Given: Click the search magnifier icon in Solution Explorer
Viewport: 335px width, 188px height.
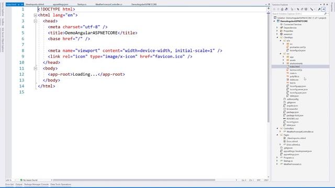Looking at the screenshot, I should (326, 14).
